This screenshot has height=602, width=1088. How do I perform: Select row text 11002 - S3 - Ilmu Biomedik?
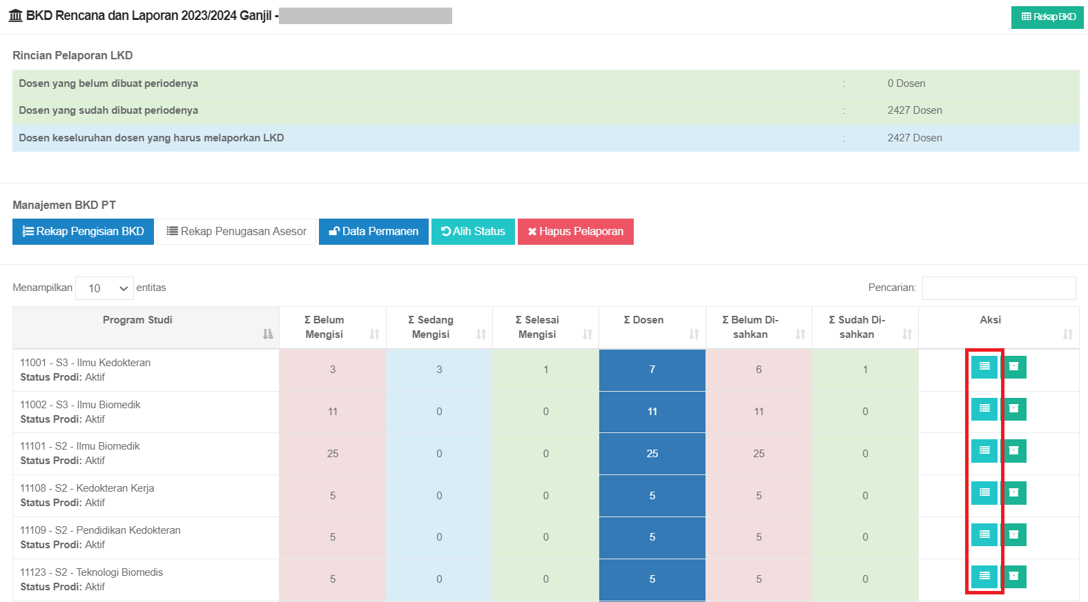[80, 405]
